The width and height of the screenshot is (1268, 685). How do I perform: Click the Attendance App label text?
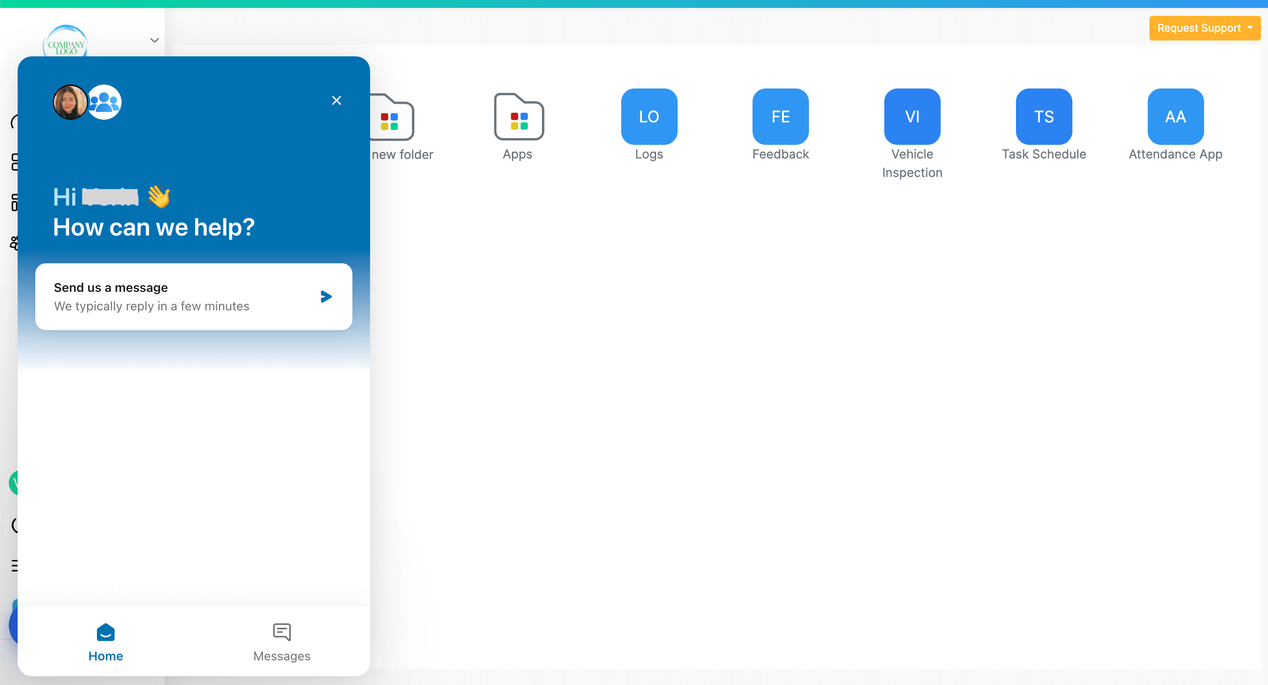pyautogui.click(x=1175, y=155)
